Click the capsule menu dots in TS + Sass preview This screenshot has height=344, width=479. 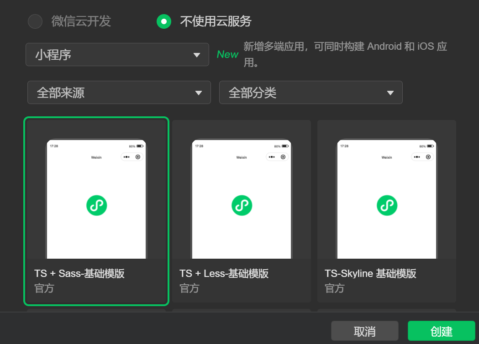click(126, 157)
